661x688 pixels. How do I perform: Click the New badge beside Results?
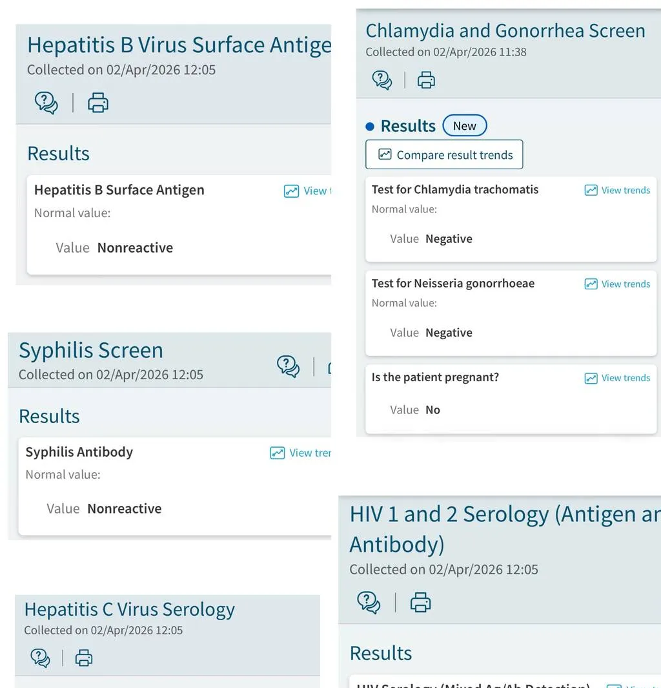click(464, 126)
